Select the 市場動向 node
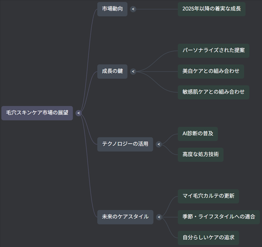262x247 pixels. (112, 9)
